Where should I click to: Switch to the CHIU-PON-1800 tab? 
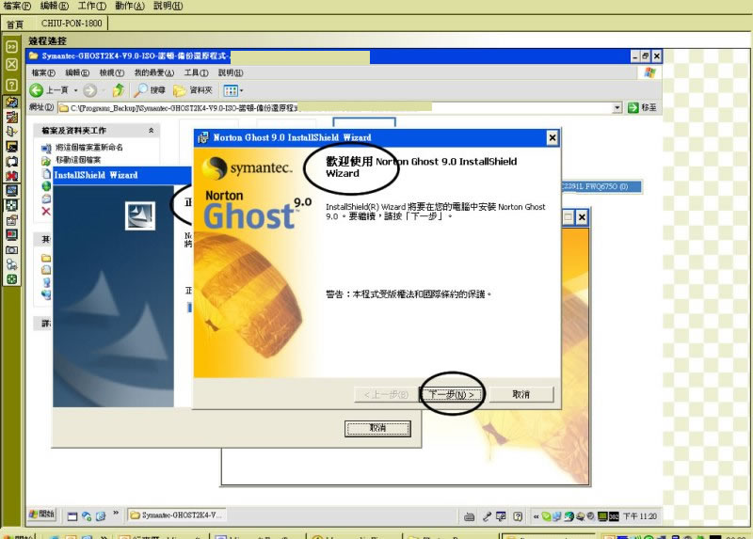click(x=72, y=23)
